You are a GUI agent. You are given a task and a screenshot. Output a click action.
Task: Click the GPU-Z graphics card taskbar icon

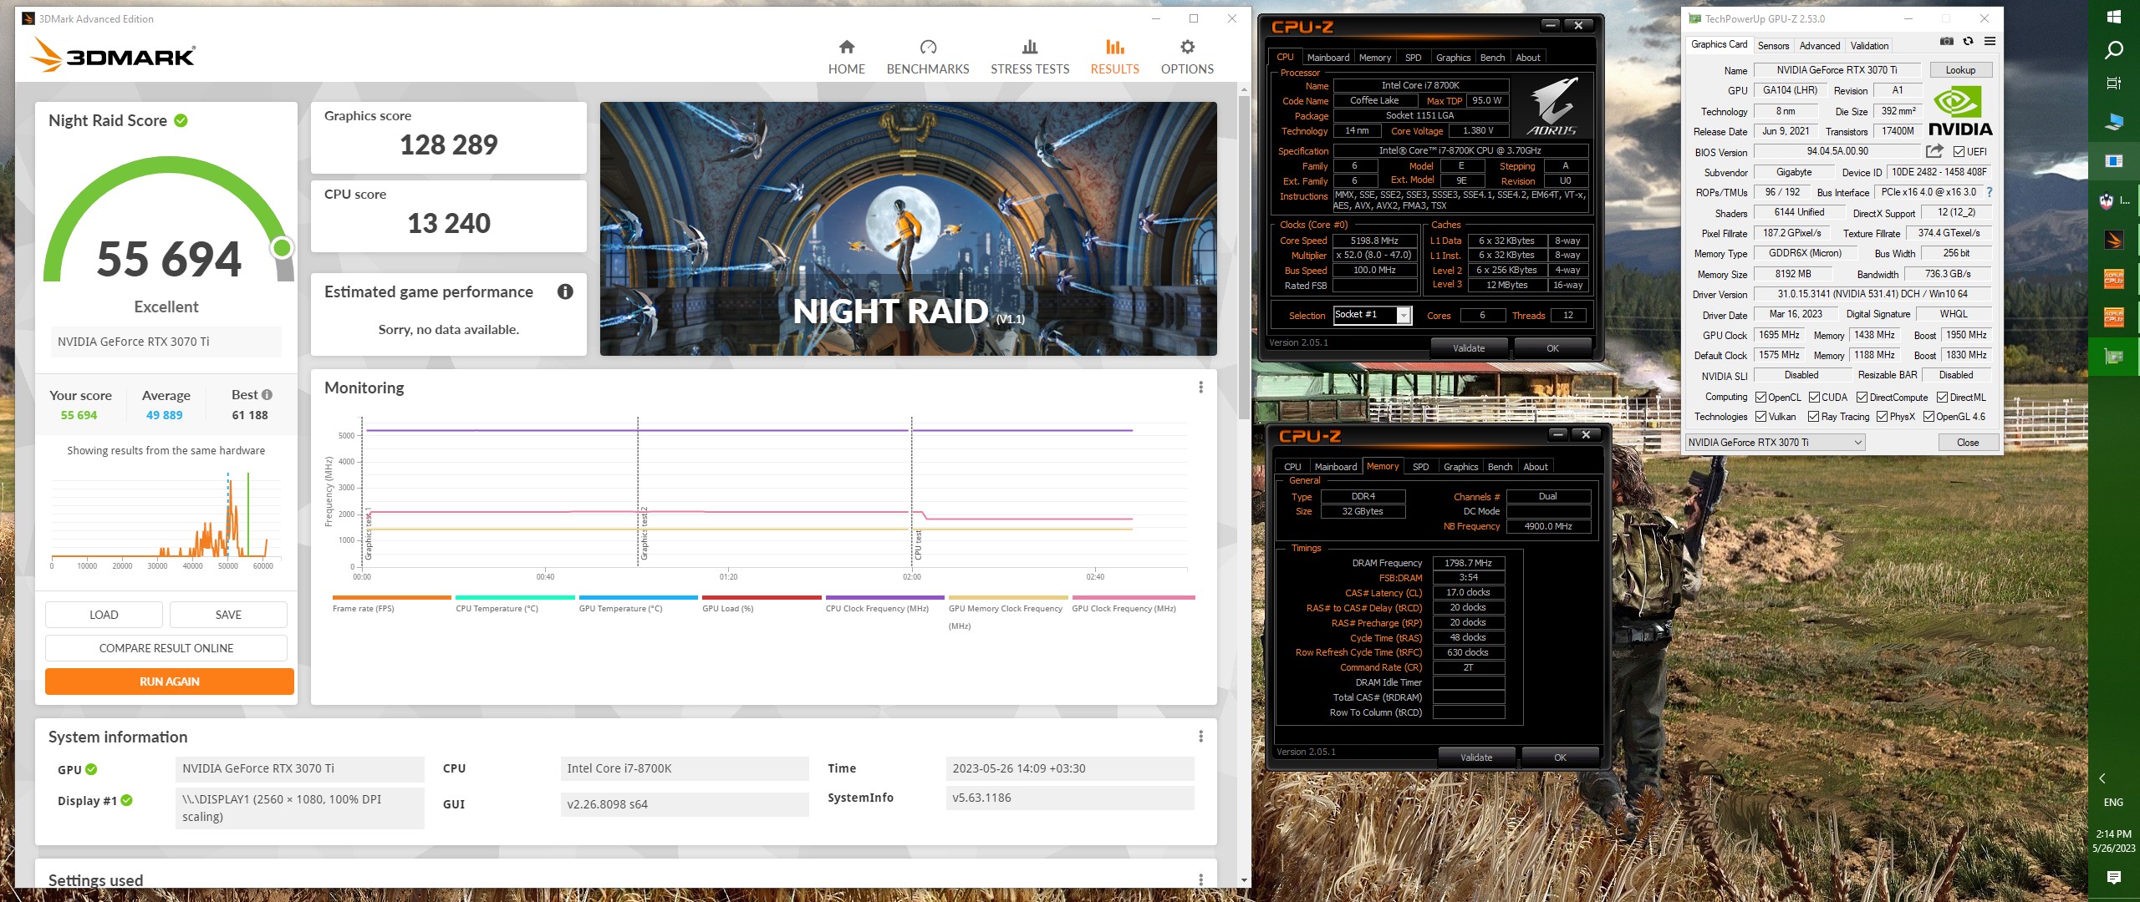(2113, 357)
